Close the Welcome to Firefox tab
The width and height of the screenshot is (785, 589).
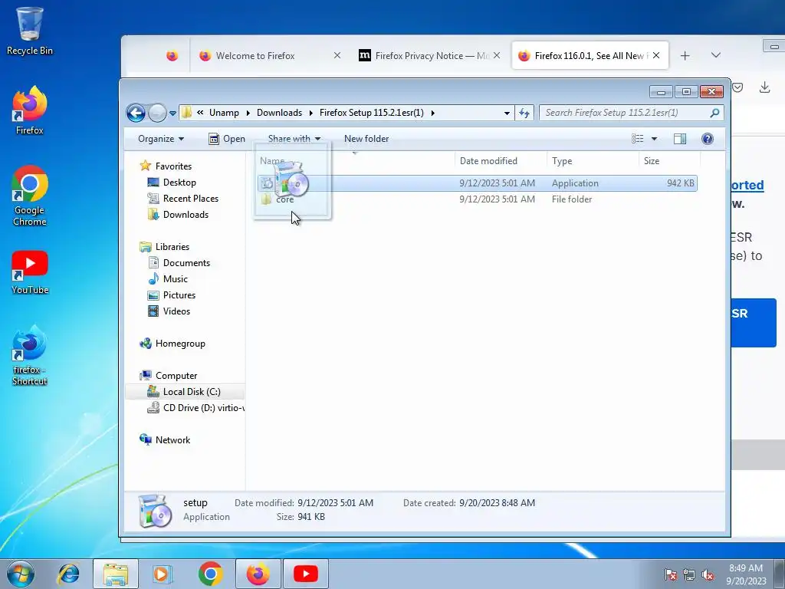[x=337, y=55]
